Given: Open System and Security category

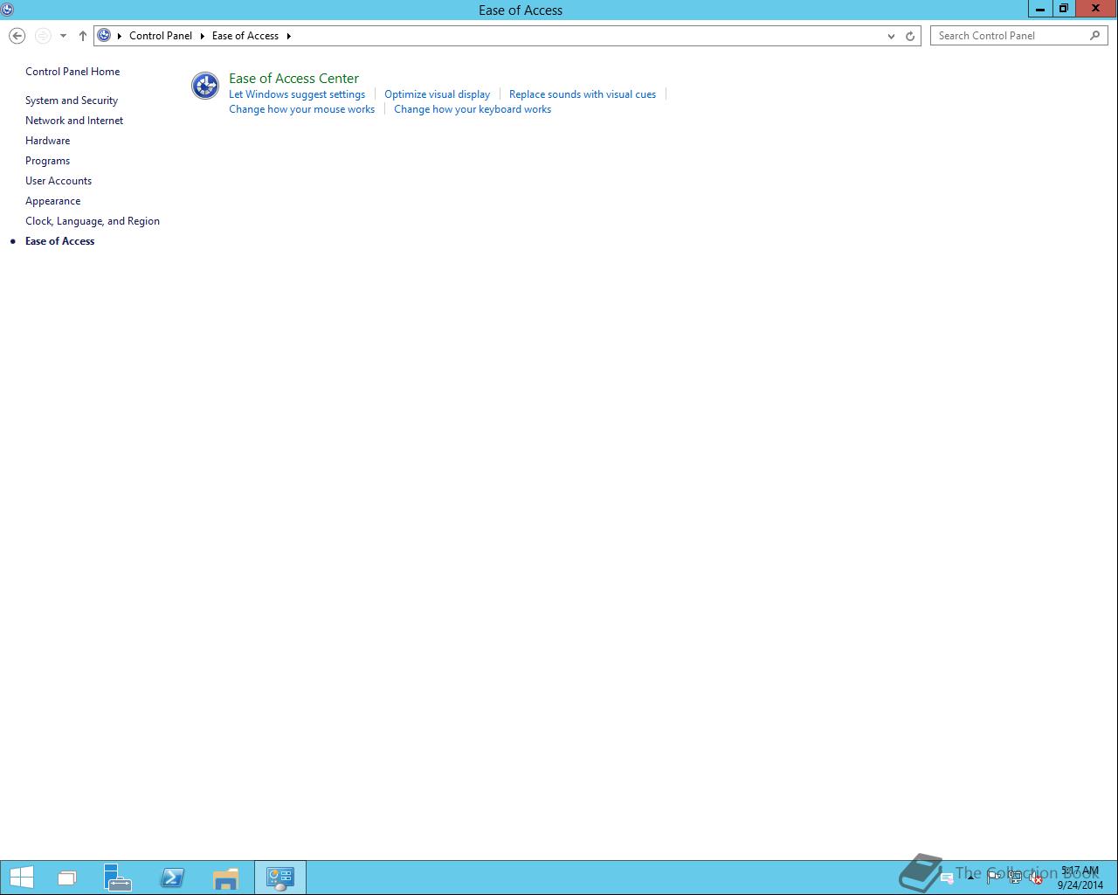Looking at the screenshot, I should [x=72, y=101].
